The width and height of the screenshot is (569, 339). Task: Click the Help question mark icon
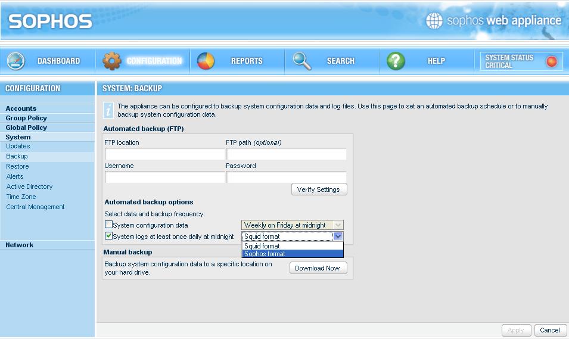pos(396,61)
